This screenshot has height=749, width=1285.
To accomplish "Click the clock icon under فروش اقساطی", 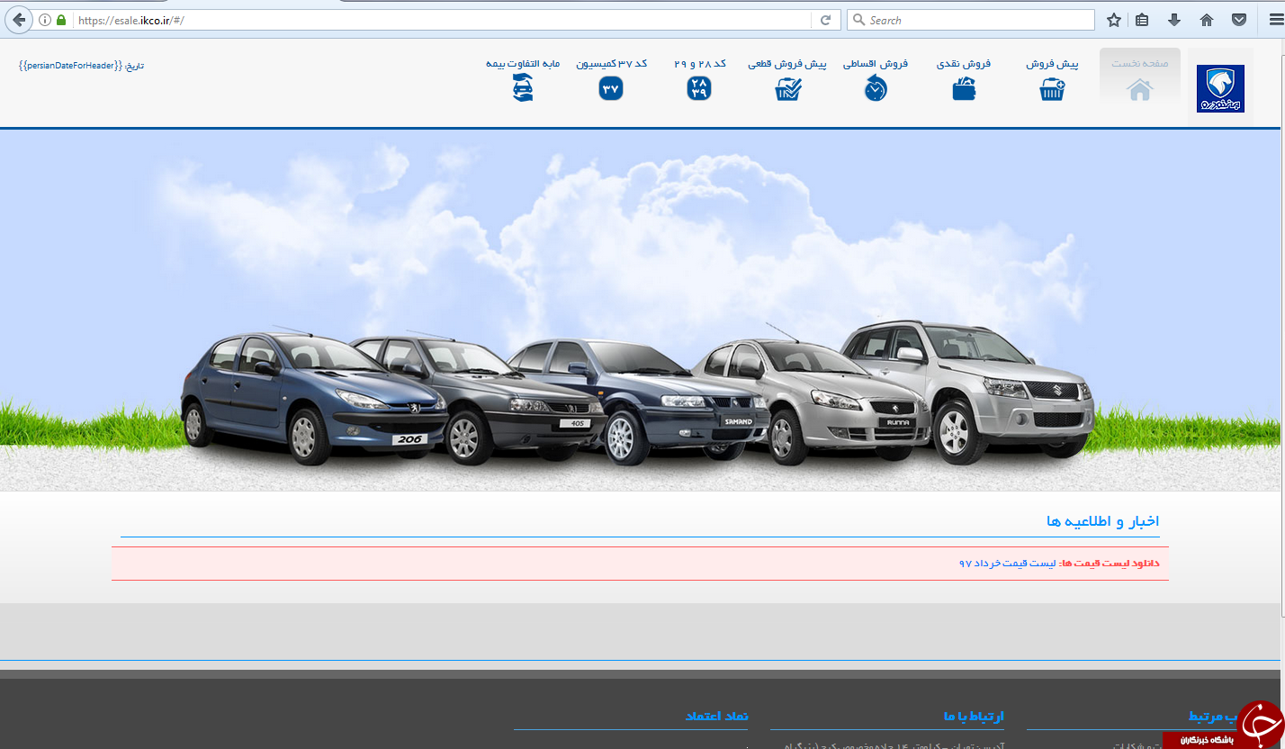I will [x=876, y=89].
